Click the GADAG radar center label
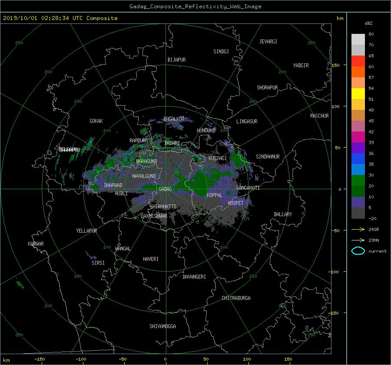The image size is (391, 365). 165,189
